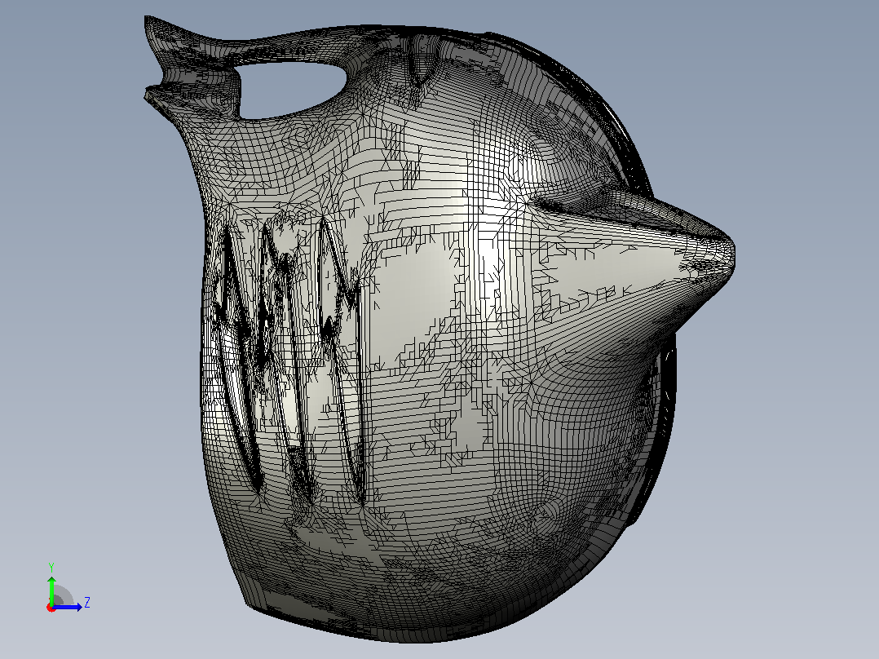Click the "Y" label on the axis triad

click(51, 567)
